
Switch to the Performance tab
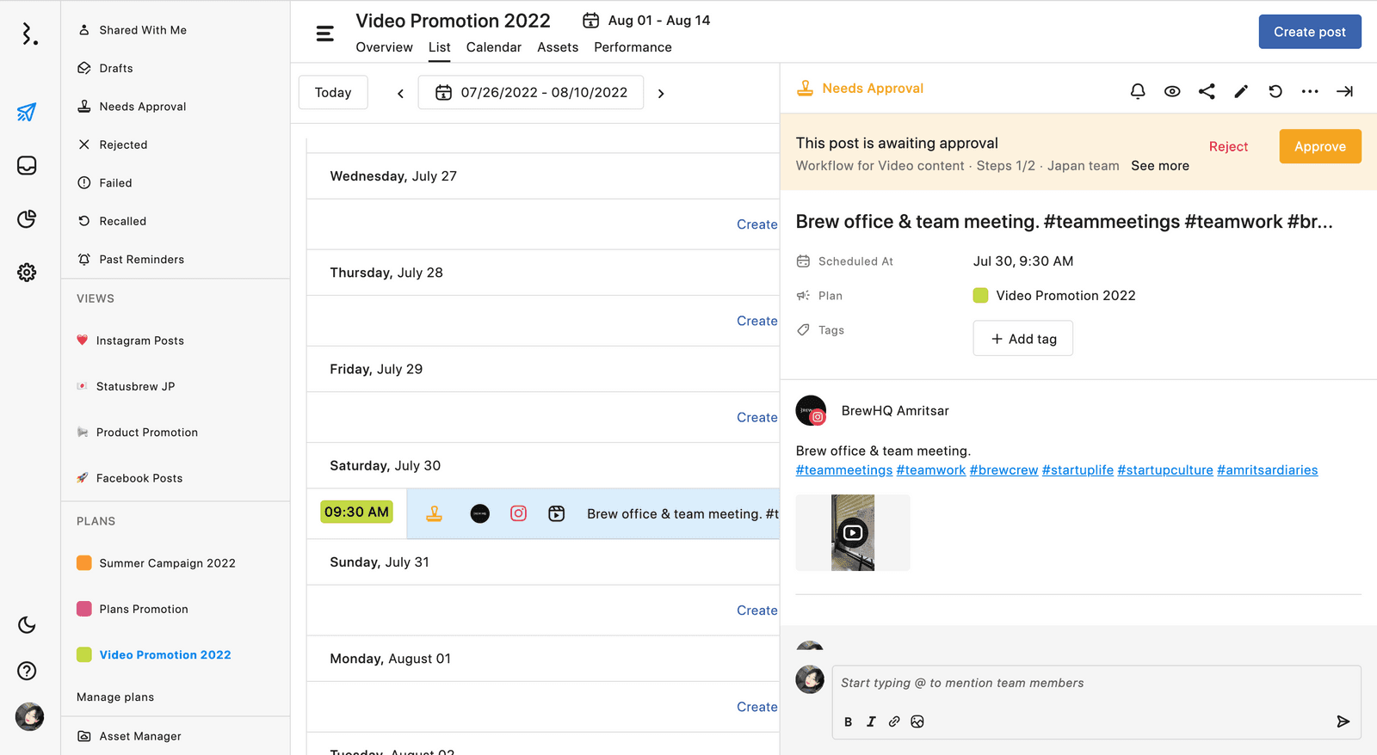633,47
